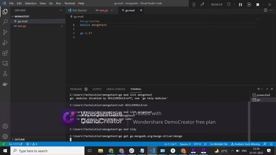
Task: Click the remote window indicator in status bar
Action: tap(3, 144)
